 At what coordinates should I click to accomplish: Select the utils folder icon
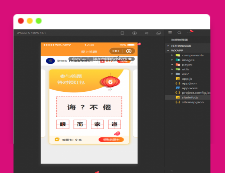(178, 69)
